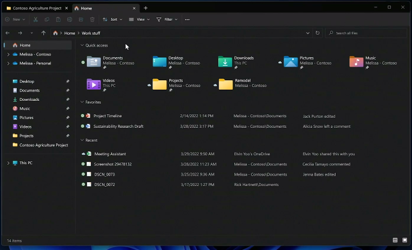Click the Search all files box
The image size is (412, 250).
coord(366,33)
